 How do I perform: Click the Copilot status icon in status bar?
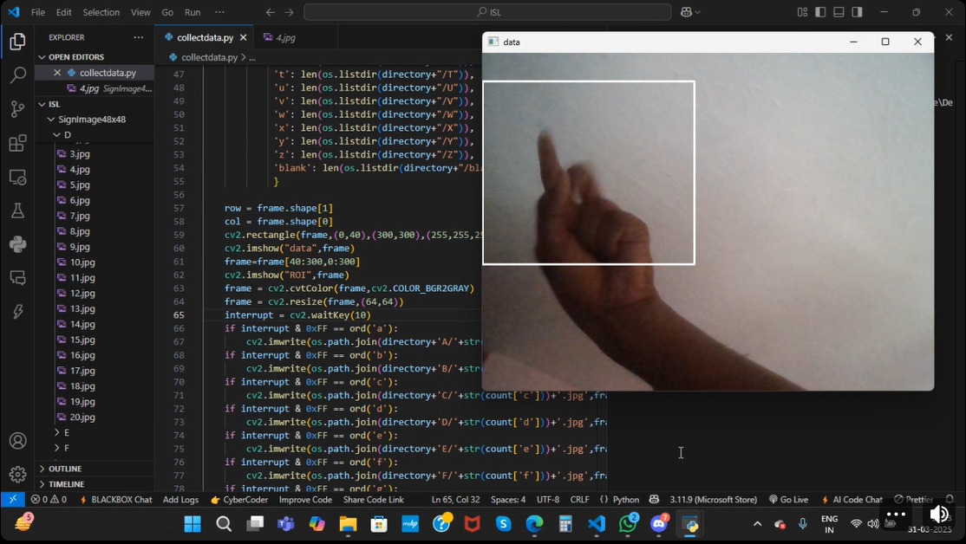click(x=655, y=499)
